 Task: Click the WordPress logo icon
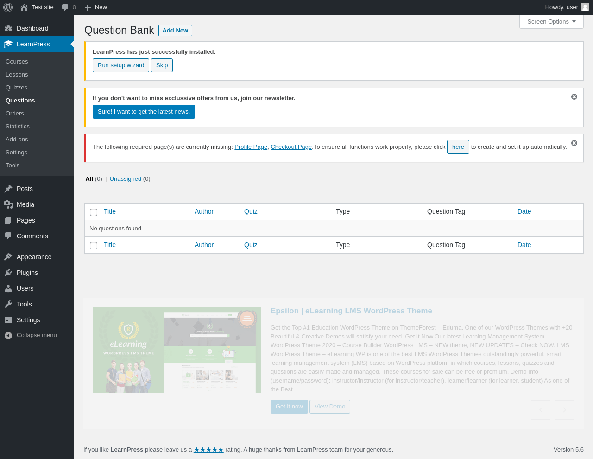pos(8,7)
